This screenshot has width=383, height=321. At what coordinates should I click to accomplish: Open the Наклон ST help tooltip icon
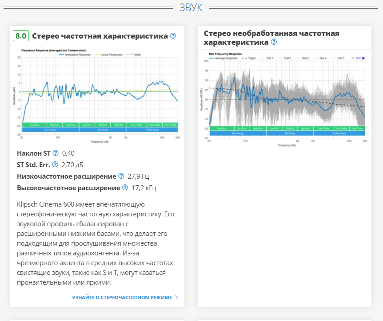[56, 153]
